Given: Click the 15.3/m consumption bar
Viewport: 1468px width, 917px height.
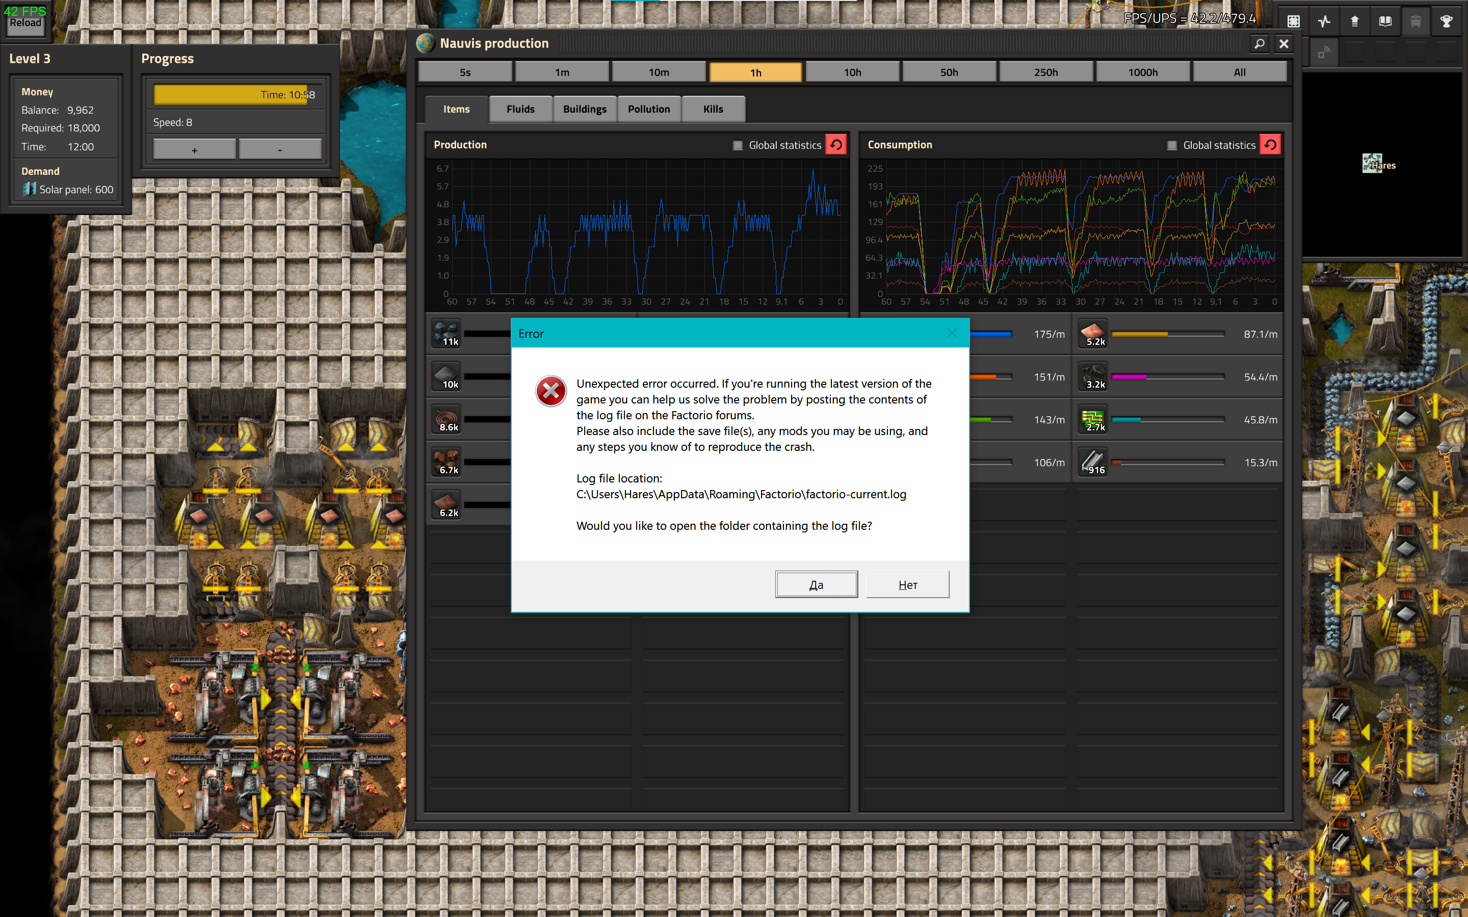Looking at the screenshot, I should [x=1168, y=462].
